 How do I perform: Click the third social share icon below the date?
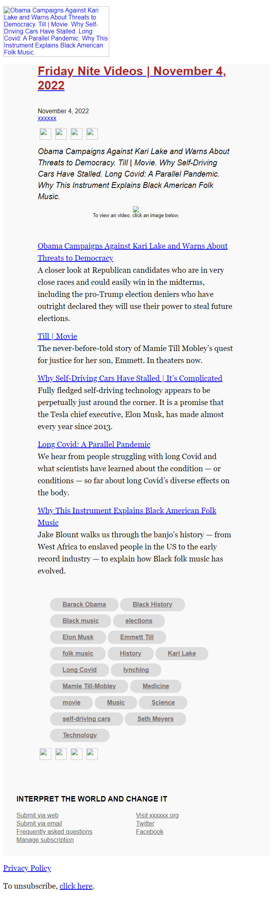[x=76, y=133]
